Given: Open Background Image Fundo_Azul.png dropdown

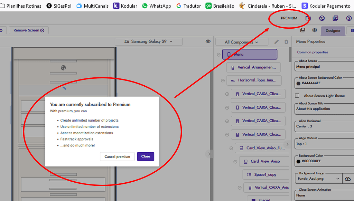Looking at the screenshot, I should pos(318,179).
